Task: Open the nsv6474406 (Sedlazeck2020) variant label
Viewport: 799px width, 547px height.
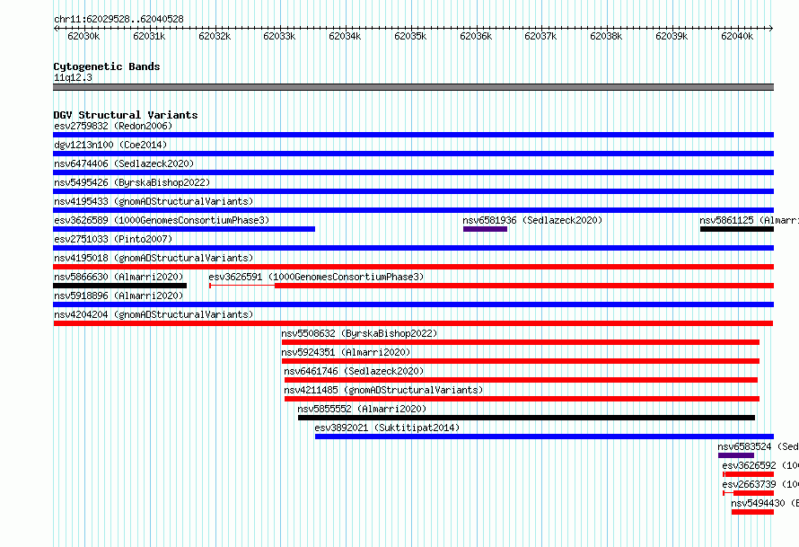Action: [124, 163]
